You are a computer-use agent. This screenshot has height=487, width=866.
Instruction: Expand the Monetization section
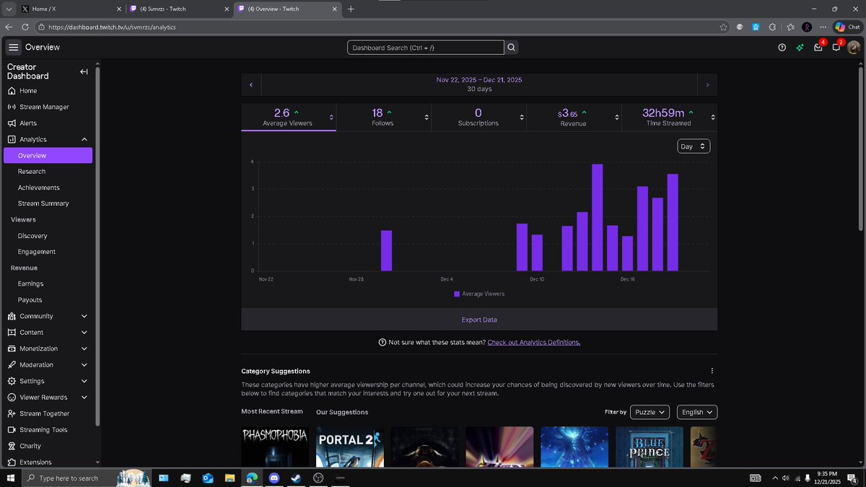point(84,348)
